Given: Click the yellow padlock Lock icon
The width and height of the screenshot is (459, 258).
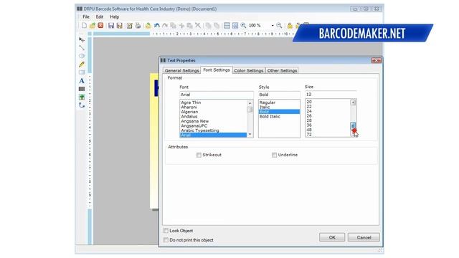Looking at the screenshot, I should tap(290, 26).
